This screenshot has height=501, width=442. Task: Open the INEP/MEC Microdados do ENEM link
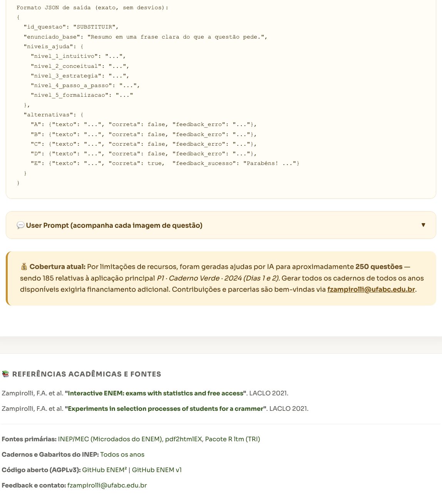[x=110, y=439]
